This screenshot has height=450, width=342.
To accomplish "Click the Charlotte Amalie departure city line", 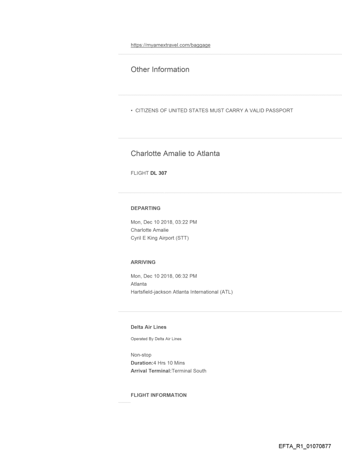I will tap(150, 230).
